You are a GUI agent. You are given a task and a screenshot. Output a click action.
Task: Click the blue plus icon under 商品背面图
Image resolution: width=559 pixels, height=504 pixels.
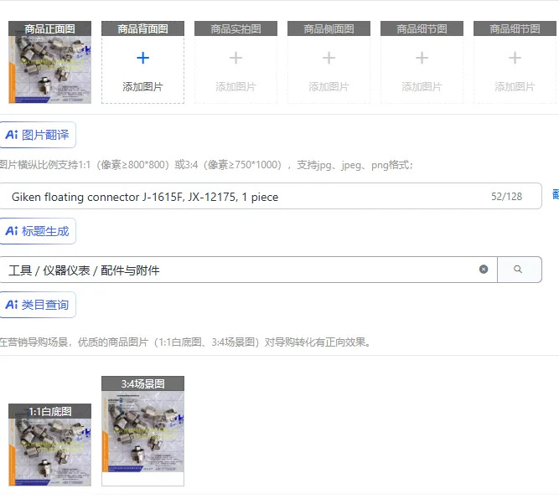pos(143,58)
